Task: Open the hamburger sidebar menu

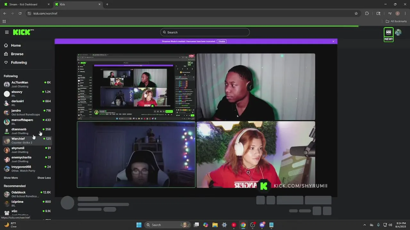Action: pos(7,32)
